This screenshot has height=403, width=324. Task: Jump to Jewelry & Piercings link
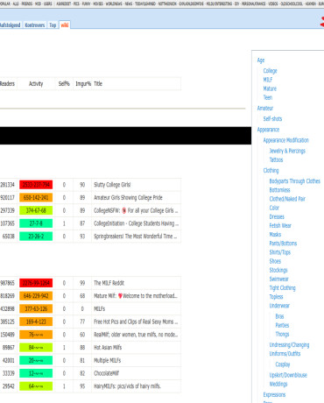click(x=287, y=151)
